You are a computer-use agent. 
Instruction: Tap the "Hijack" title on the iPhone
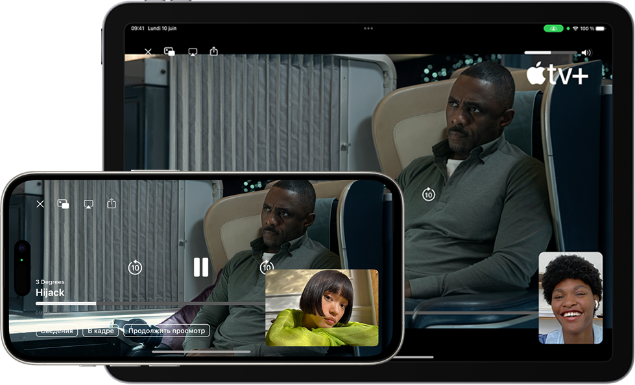tap(50, 292)
